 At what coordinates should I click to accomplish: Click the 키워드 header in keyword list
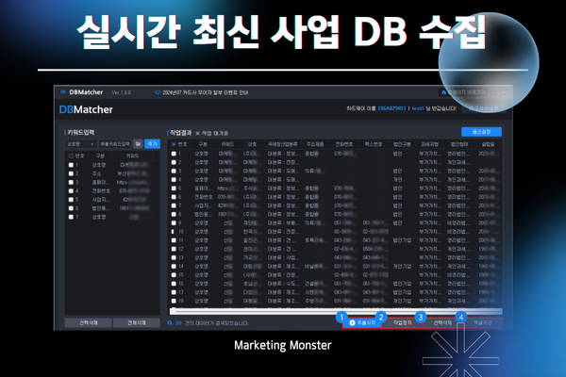[x=132, y=156]
